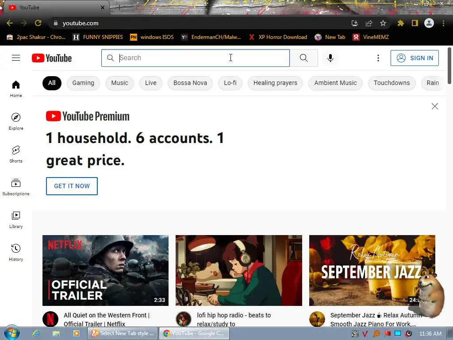Open a new tab with plus button
The image size is (453, 340).
119,8
